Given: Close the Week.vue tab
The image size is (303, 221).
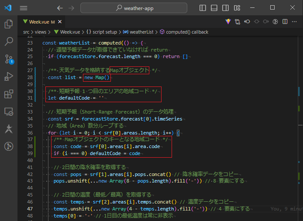Looking at the screenshot, I should (60, 22).
